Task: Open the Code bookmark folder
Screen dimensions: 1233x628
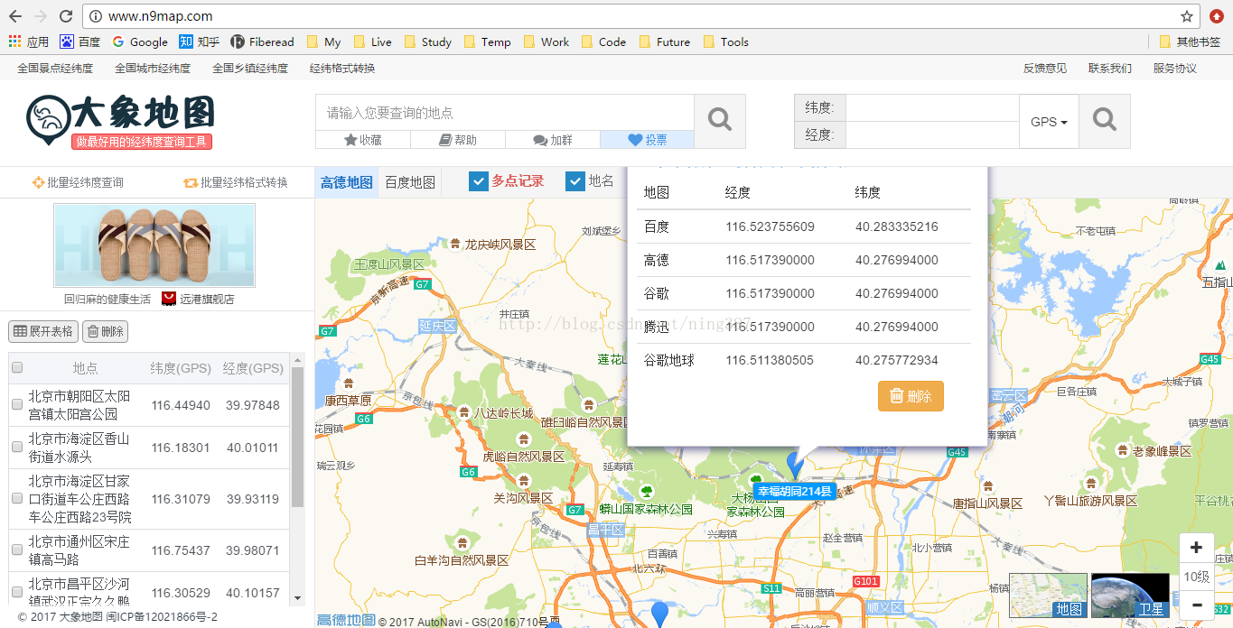Action: pyautogui.click(x=602, y=42)
